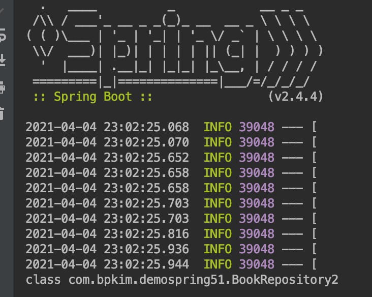Click the 'class com.bpkim.demospring51.BookRepository2' output line

coord(182,280)
